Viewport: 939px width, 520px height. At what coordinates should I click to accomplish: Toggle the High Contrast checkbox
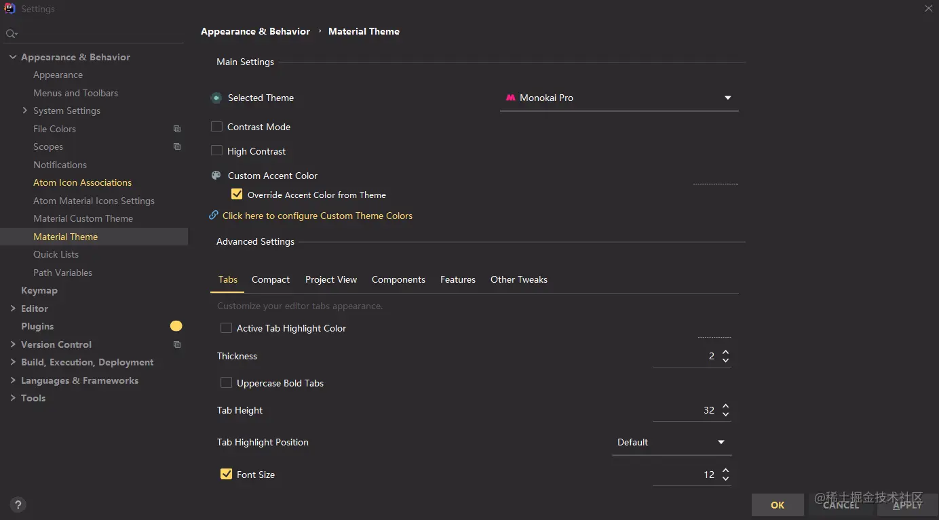click(x=217, y=151)
